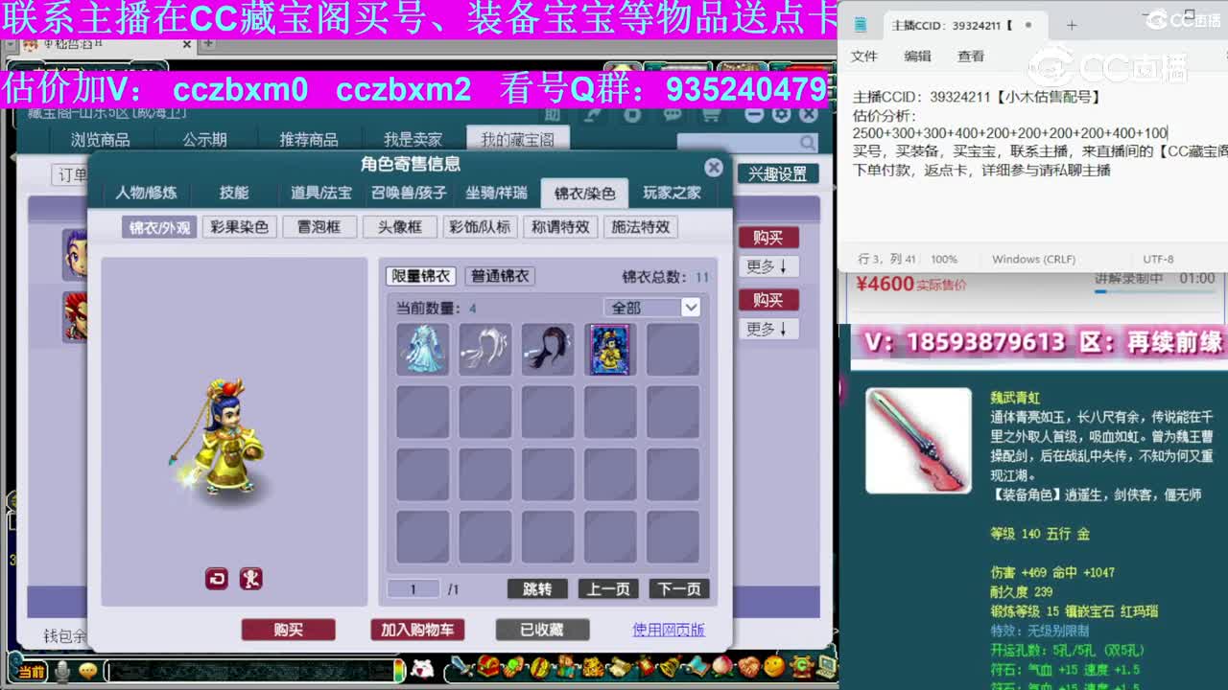1228x690 pixels.
Task: Open the 兴趣设置 button
Action: (x=778, y=174)
